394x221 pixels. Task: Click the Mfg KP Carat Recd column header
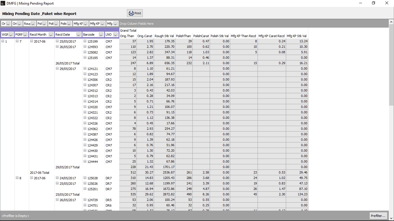tap(272, 36)
